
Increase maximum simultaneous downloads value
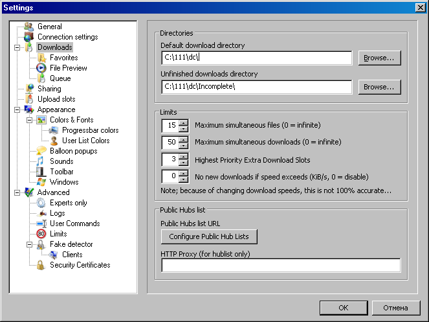184,139
